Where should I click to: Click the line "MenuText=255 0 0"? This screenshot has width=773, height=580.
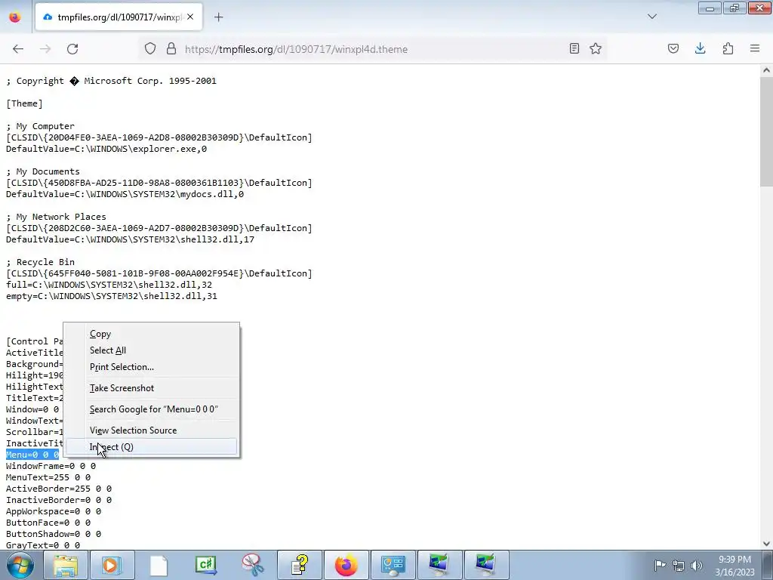click(x=48, y=477)
